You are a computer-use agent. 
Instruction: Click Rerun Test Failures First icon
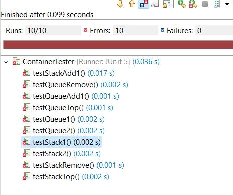pyautogui.click(x=193, y=4)
